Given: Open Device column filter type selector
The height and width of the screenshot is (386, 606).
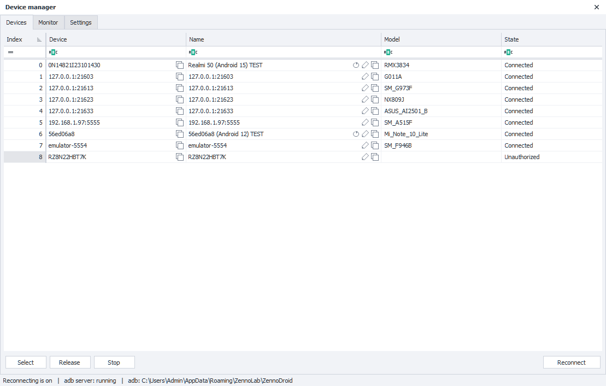Looking at the screenshot, I should pos(54,52).
